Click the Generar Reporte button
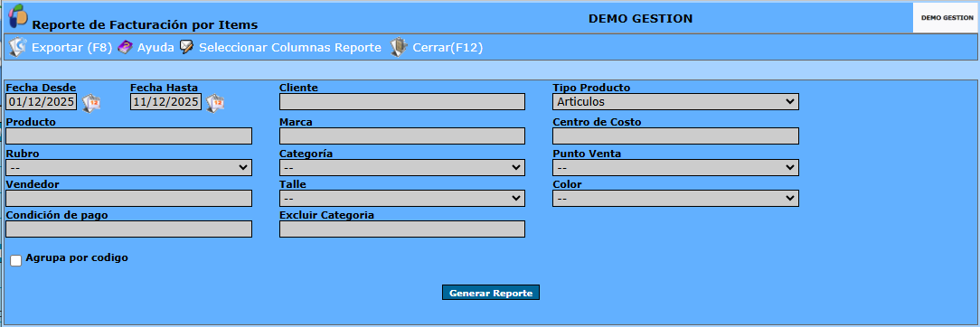 click(x=491, y=293)
